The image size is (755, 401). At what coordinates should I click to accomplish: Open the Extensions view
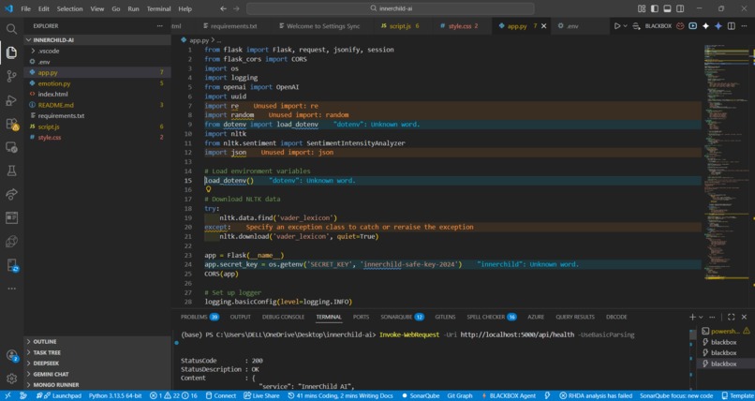[11, 124]
